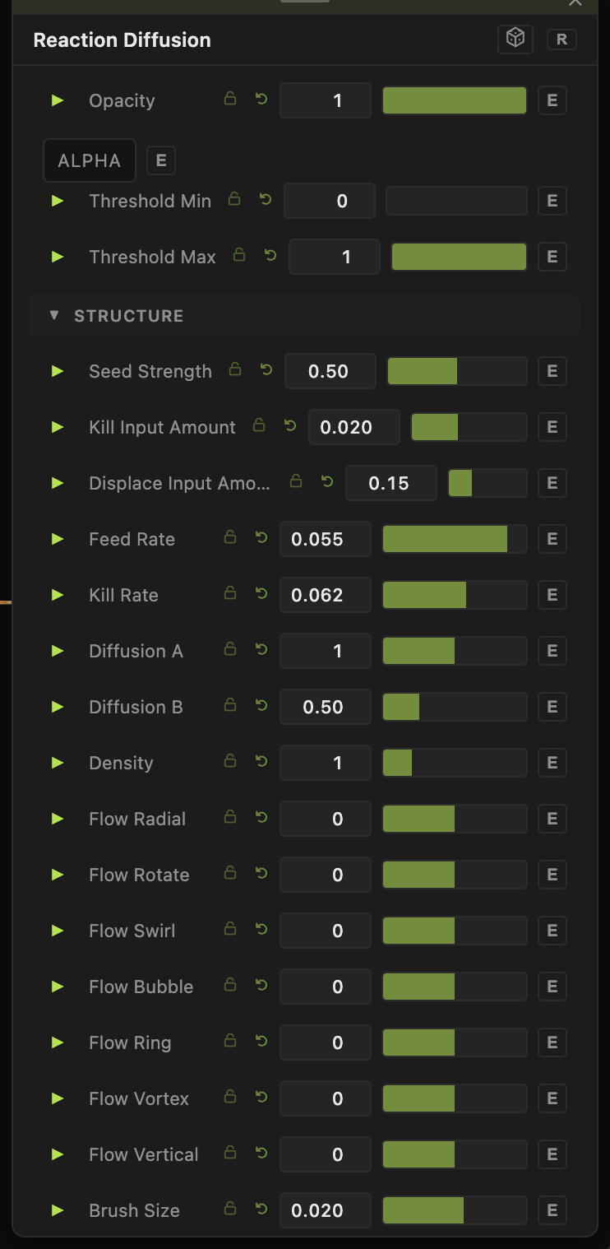Click the E expression button for Density

552,763
